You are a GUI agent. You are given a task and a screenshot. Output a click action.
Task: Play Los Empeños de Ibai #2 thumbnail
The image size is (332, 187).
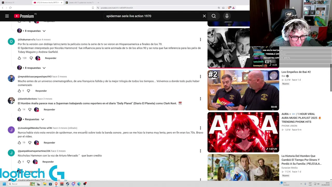(x=243, y=90)
